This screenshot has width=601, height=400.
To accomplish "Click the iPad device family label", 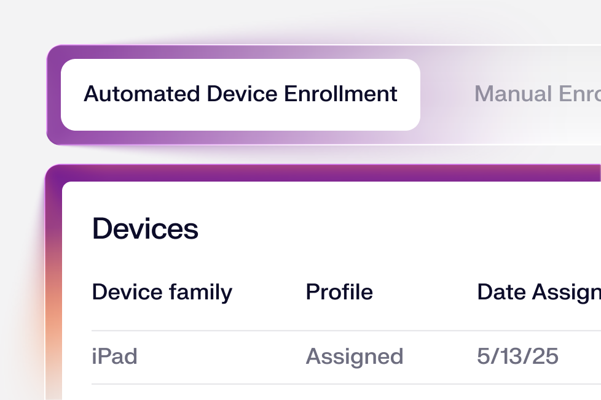I will (x=114, y=356).
